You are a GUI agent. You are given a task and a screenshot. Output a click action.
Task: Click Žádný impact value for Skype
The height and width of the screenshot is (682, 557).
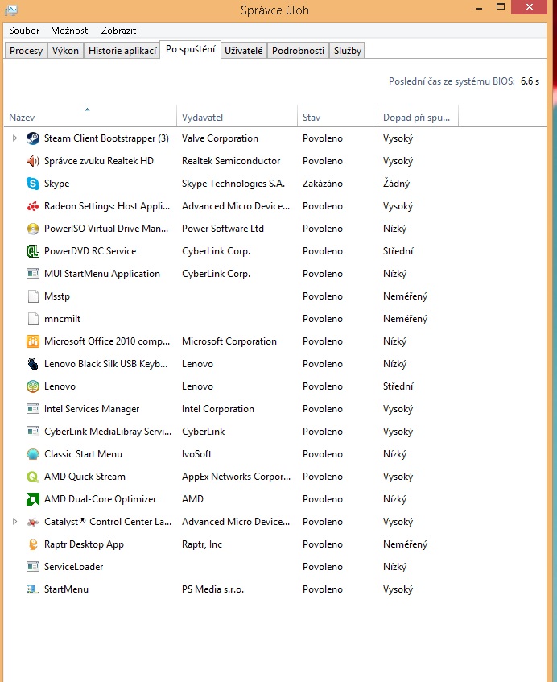click(396, 184)
